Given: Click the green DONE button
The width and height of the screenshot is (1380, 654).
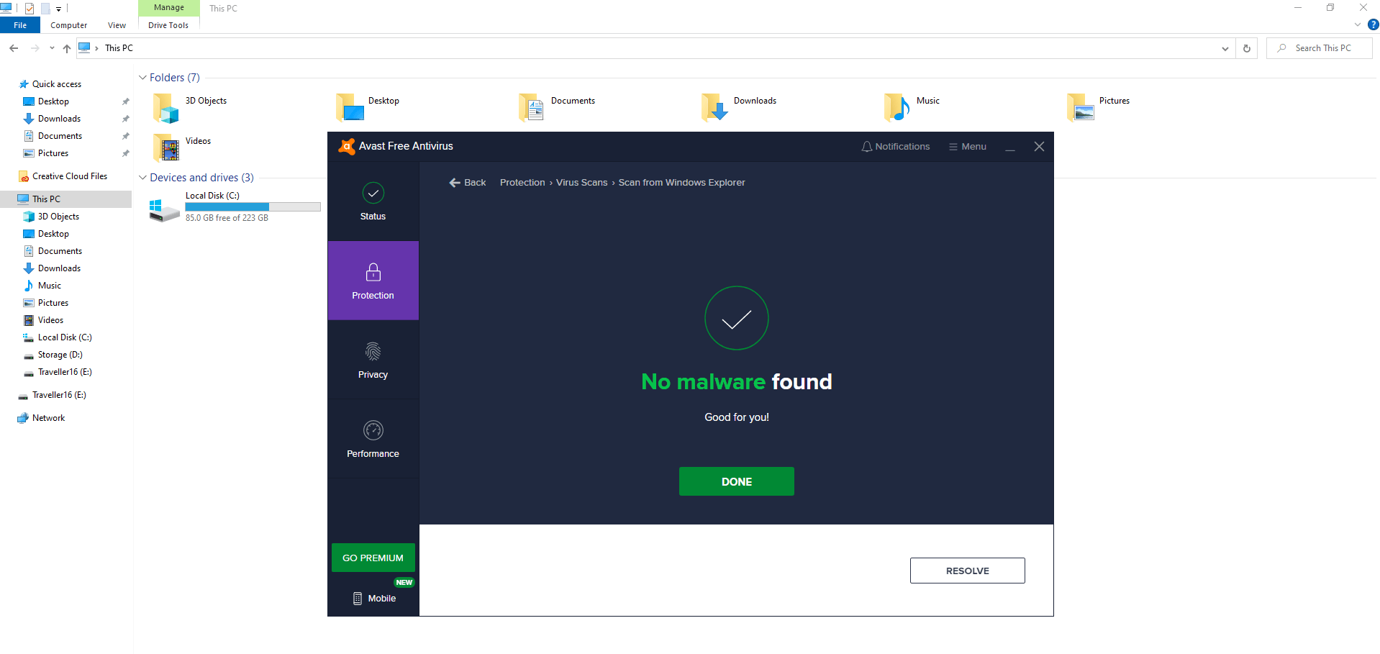Looking at the screenshot, I should [736, 481].
